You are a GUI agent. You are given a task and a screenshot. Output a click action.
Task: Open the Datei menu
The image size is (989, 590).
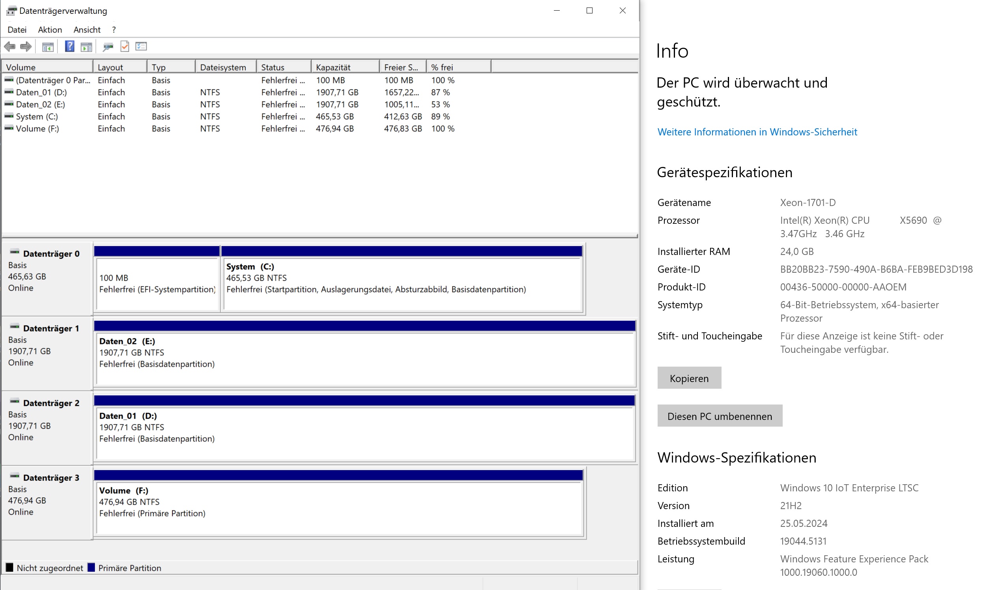tap(17, 30)
